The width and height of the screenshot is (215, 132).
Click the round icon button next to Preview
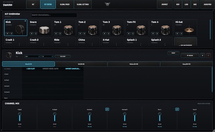(x=202, y=55)
